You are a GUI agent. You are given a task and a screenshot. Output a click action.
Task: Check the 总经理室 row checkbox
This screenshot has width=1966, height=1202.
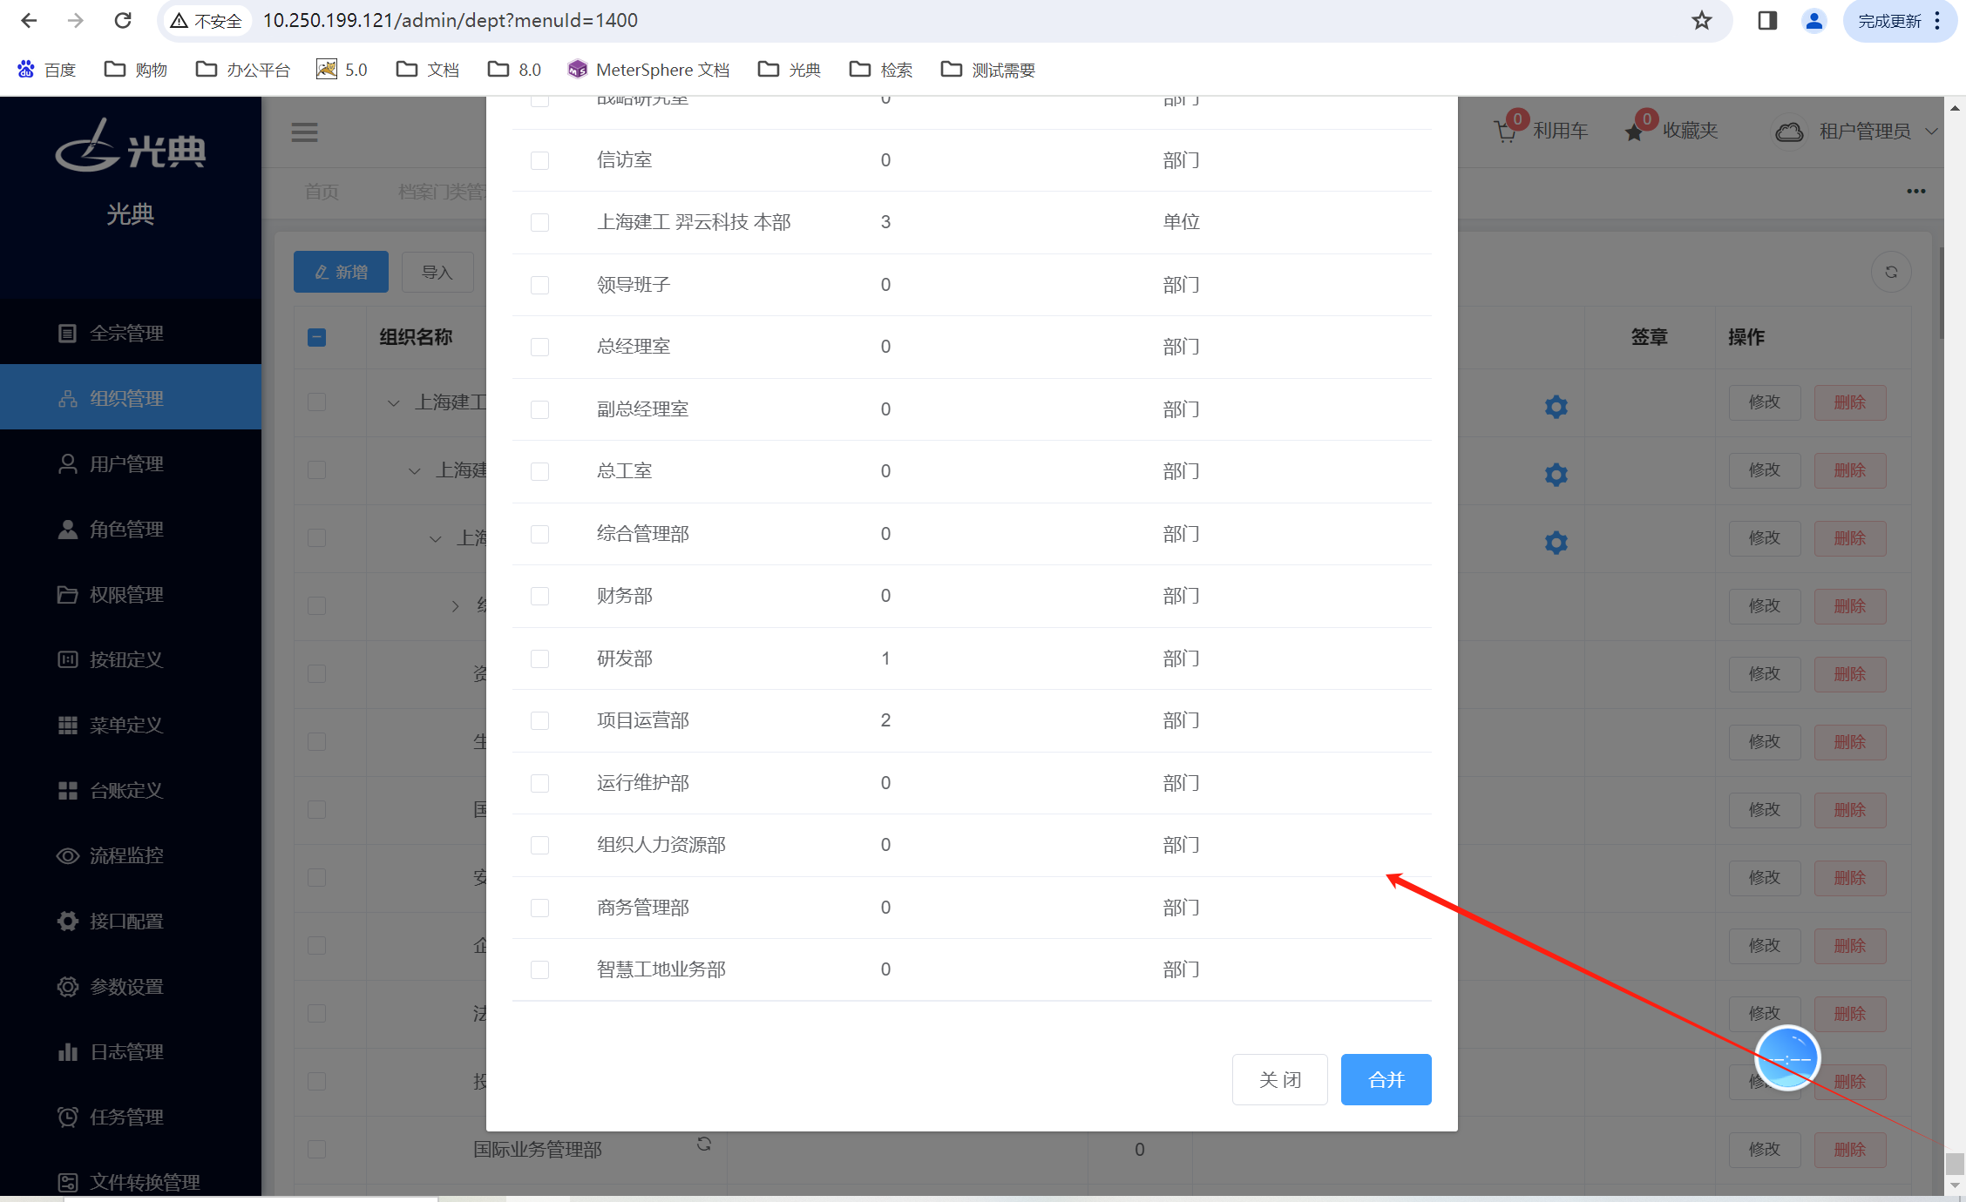(x=540, y=347)
